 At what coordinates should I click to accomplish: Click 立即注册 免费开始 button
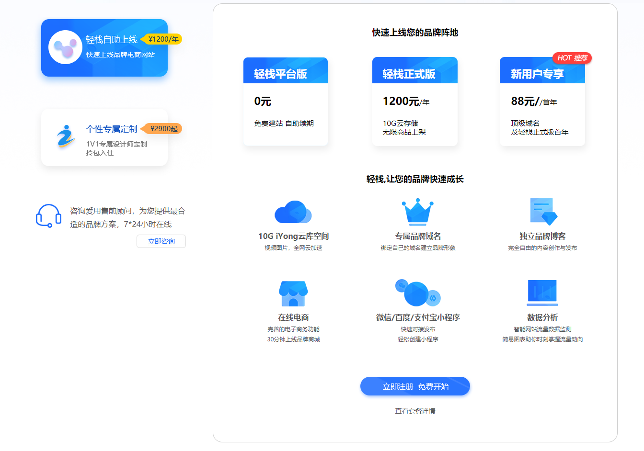415,386
